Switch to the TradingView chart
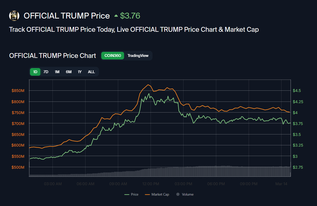 click(x=138, y=56)
